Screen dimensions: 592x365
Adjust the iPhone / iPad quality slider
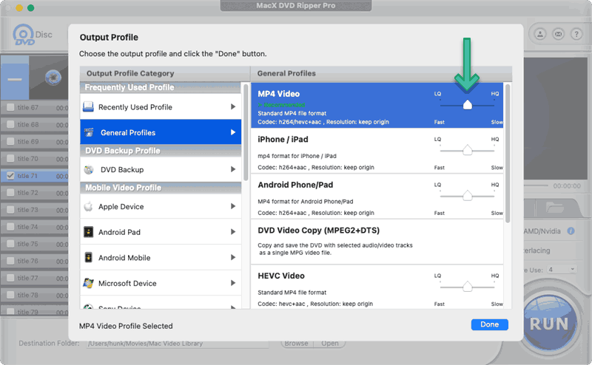pyautogui.click(x=468, y=151)
